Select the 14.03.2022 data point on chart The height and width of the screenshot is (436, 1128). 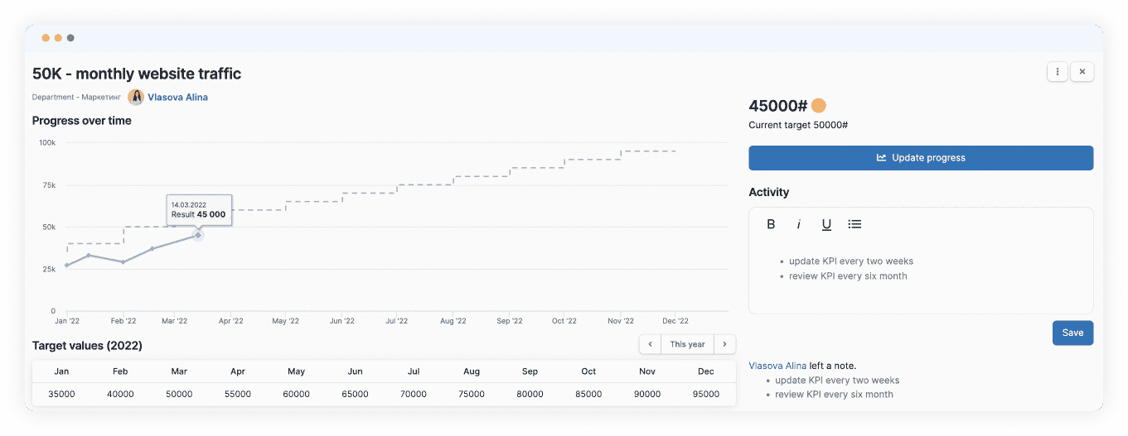tap(198, 236)
